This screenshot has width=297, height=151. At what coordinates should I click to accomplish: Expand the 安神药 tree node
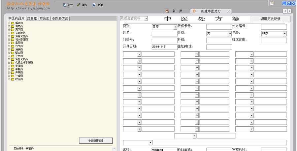pos(9,66)
